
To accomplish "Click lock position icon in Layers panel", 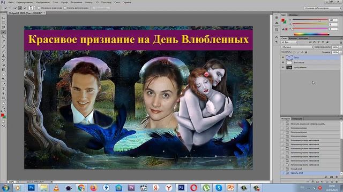I will click(x=302, y=52).
